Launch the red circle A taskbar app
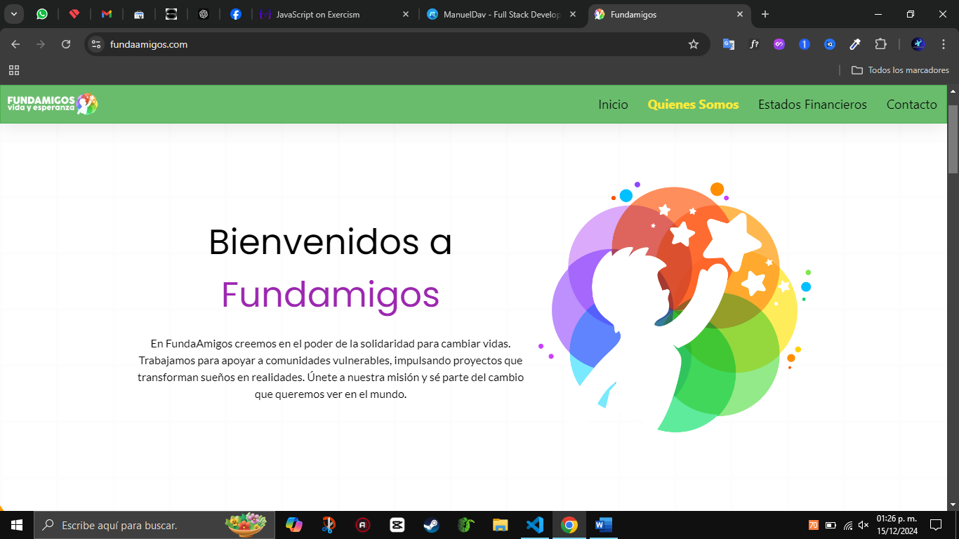959x539 pixels. pyautogui.click(x=363, y=525)
